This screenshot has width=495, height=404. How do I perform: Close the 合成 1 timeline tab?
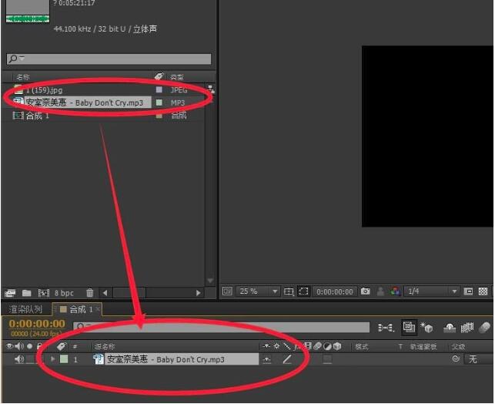[98, 309]
